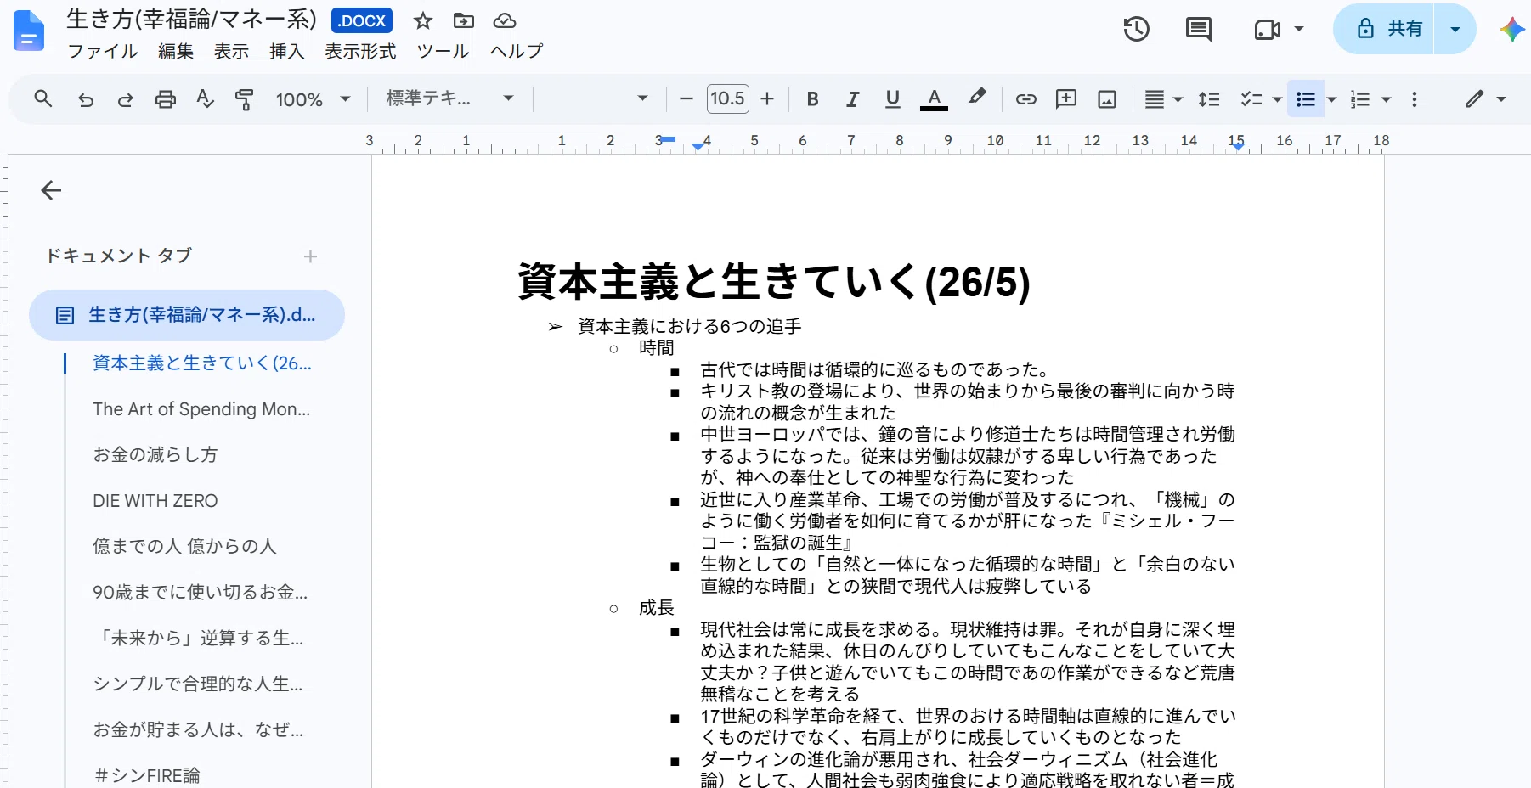
Task: Add a comment from the toolbar
Action: (x=1065, y=99)
